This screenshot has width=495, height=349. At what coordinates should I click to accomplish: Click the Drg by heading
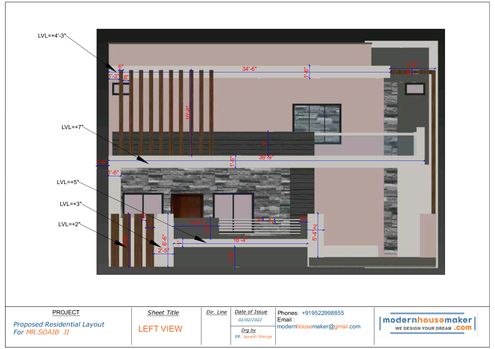pos(249,330)
